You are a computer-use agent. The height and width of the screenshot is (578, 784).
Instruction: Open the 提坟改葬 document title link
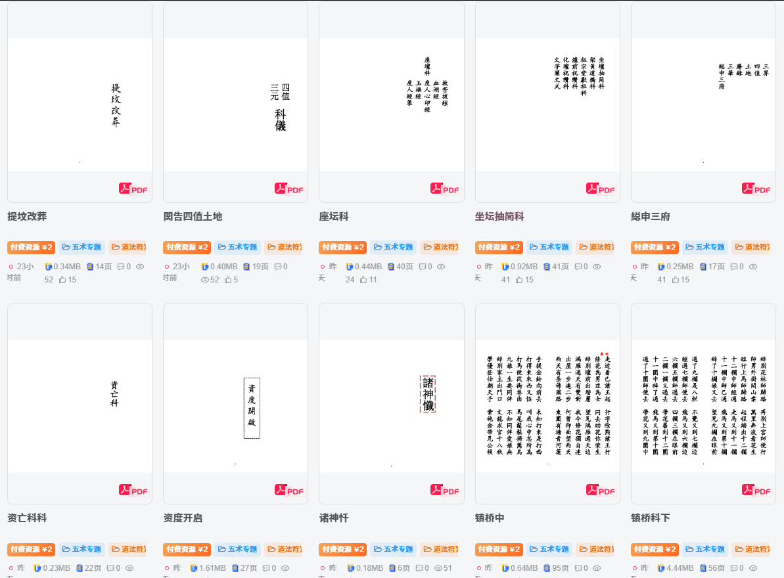coord(27,216)
